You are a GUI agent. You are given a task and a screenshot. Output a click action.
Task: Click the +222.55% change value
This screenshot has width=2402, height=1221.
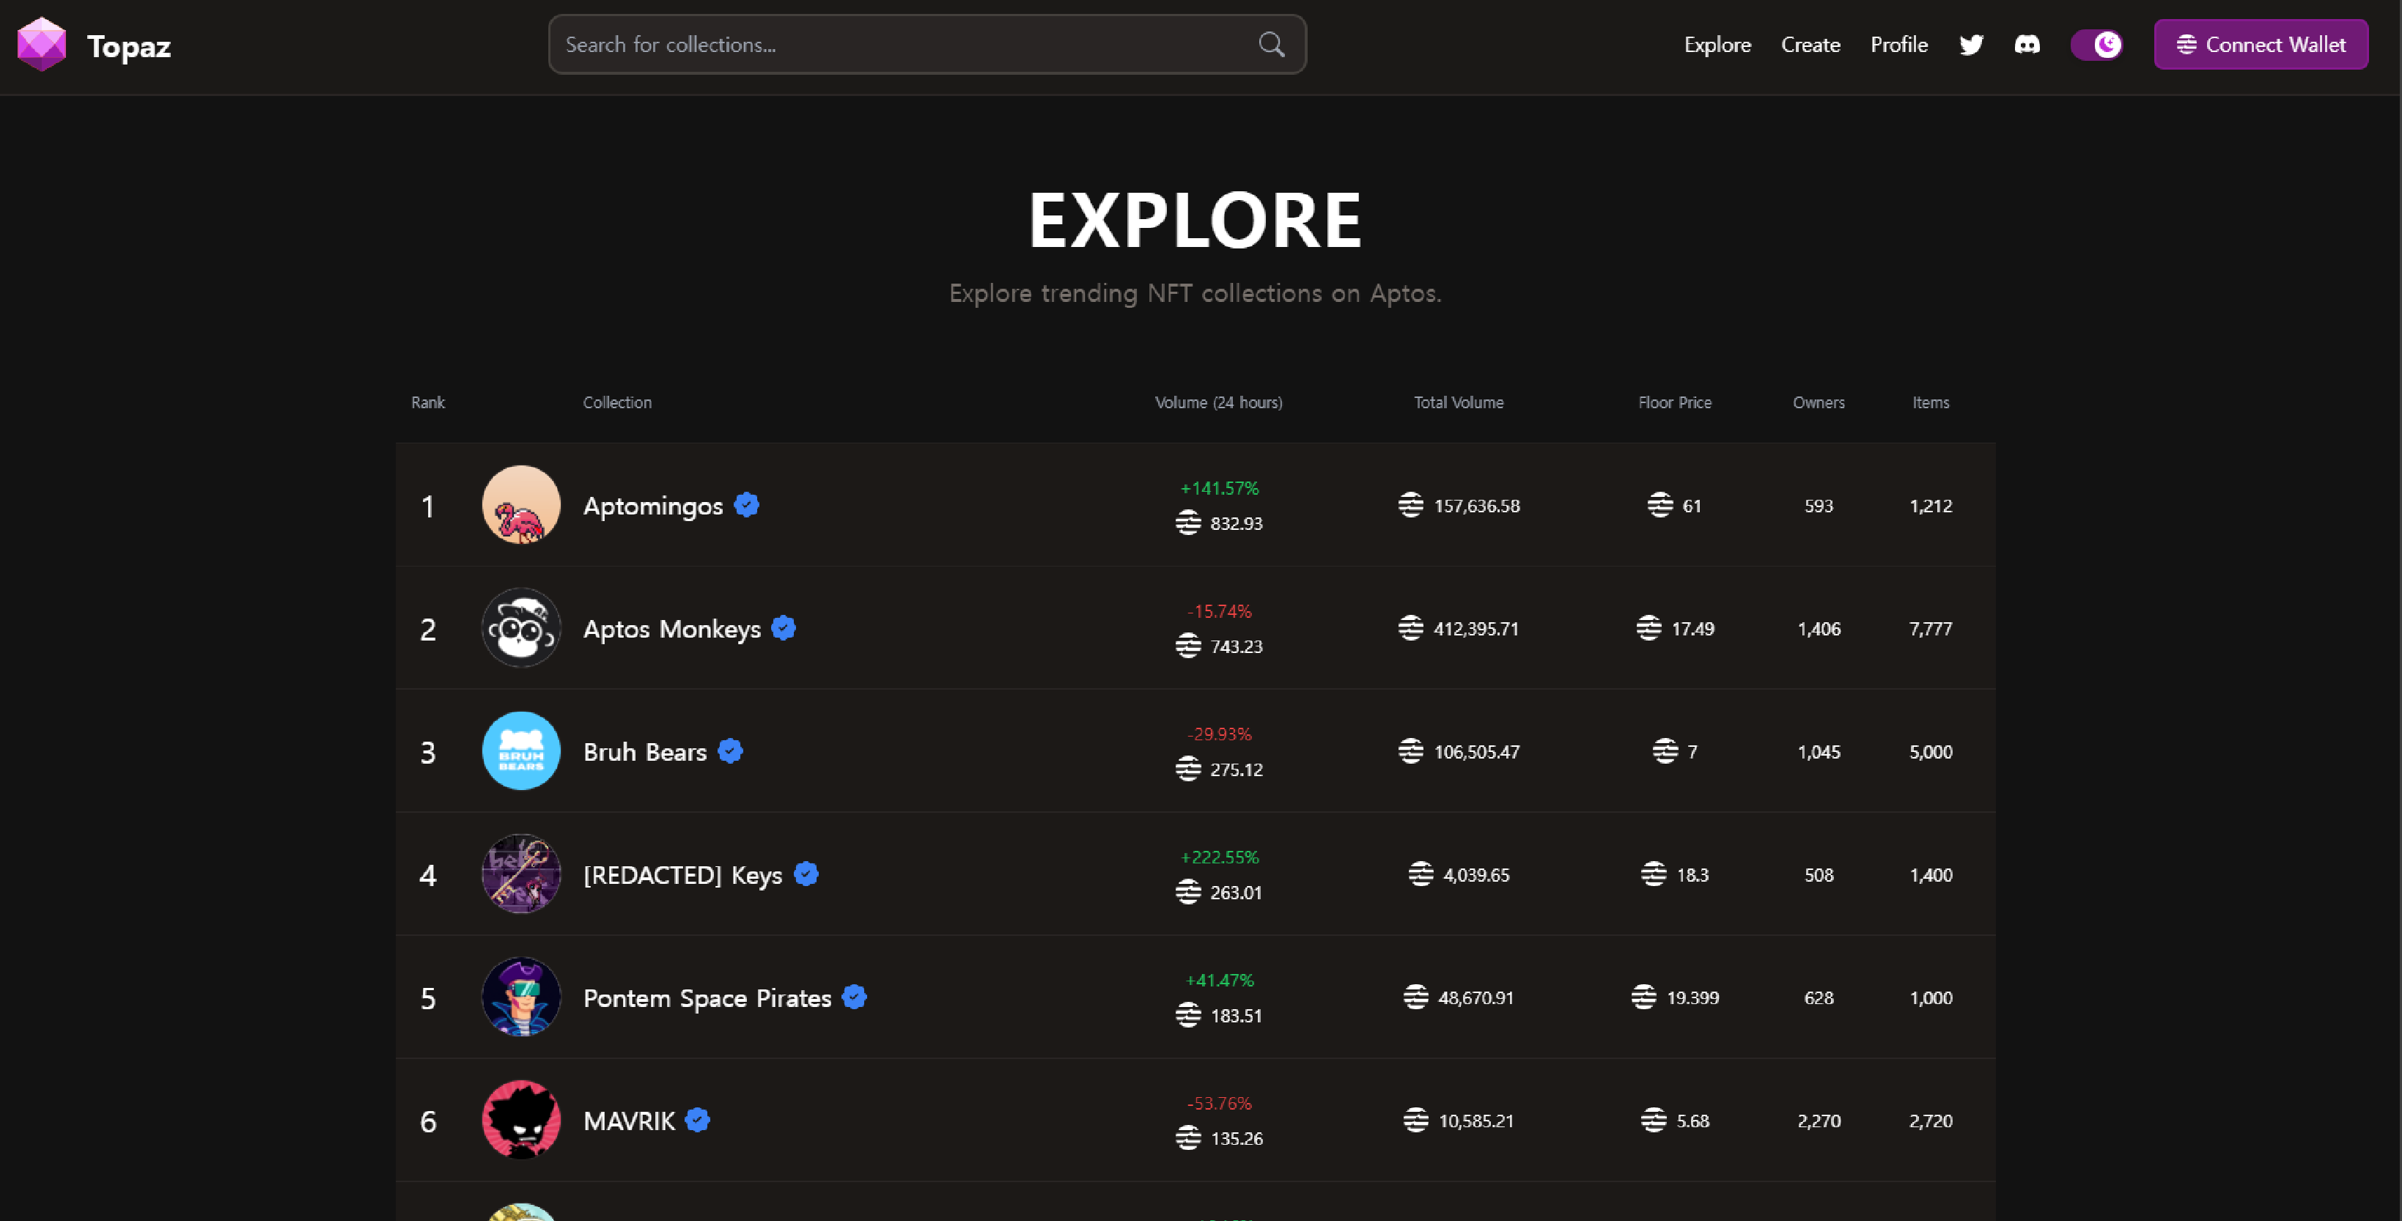tap(1219, 857)
